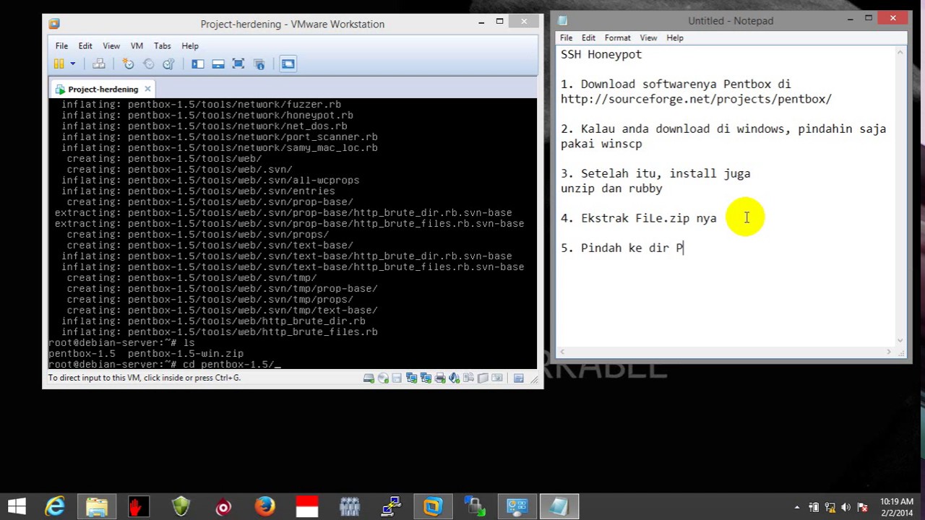The height and width of the screenshot is (520, 925).
Task: Click the sound card status icon
Action: [x=455, y=378]
